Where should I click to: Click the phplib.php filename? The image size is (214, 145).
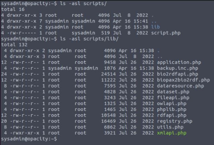point(172,109)
